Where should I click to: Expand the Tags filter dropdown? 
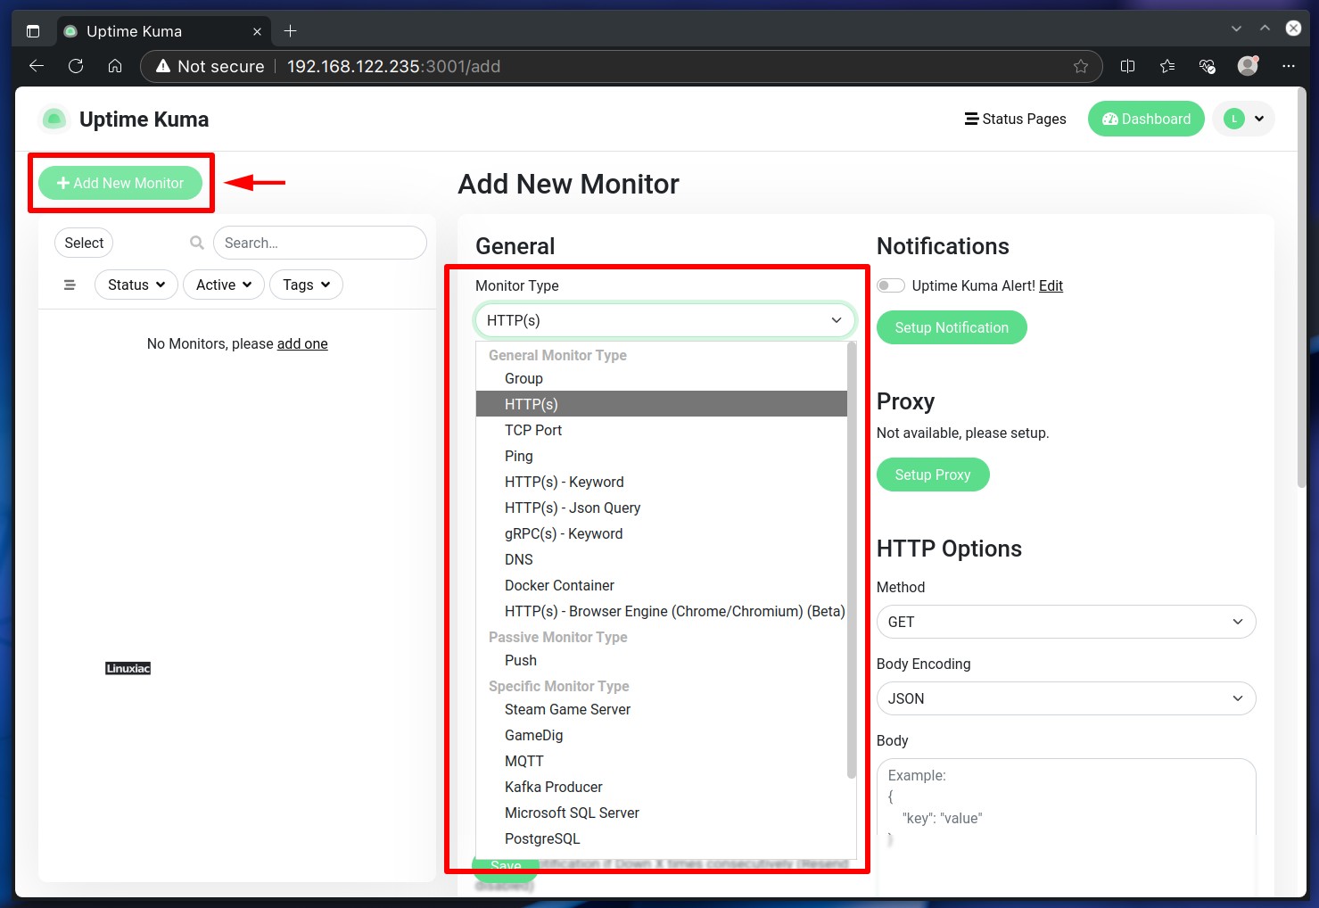tap(306, 285)
